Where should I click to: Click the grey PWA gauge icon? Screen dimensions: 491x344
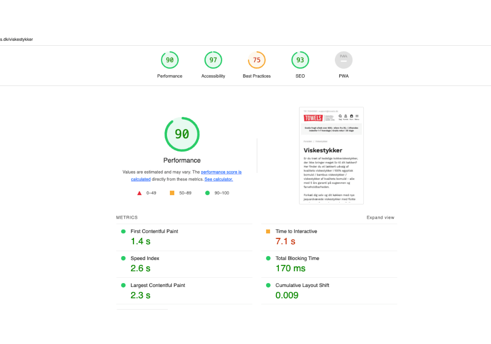344,60
